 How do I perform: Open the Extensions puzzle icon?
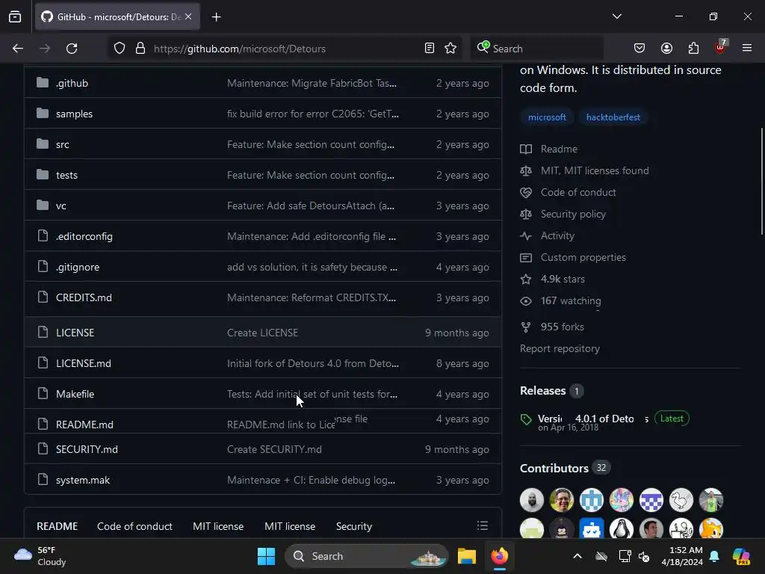(x=693, y=49)
